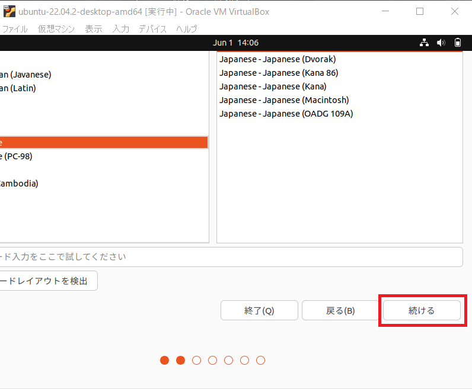Select Japanese - Japanese (Kana) layout

[x=340, y=86]
